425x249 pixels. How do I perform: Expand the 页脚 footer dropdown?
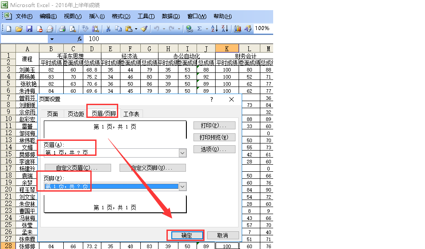click(182, 187)
